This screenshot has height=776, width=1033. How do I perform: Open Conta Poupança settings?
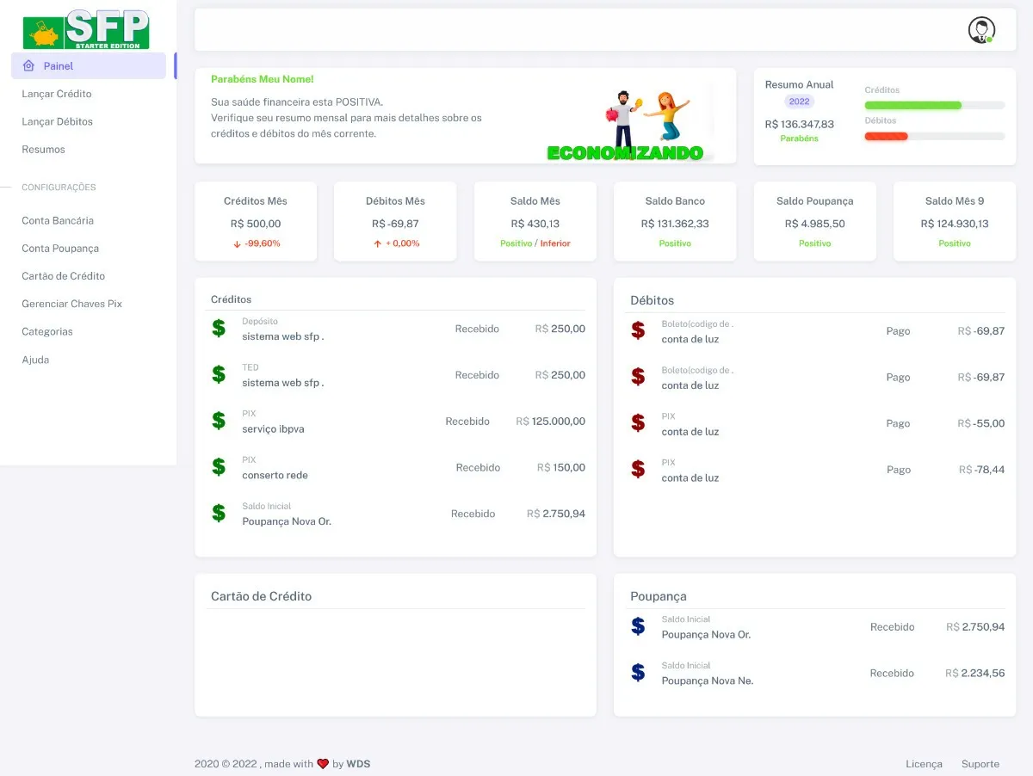pos(60,249)
